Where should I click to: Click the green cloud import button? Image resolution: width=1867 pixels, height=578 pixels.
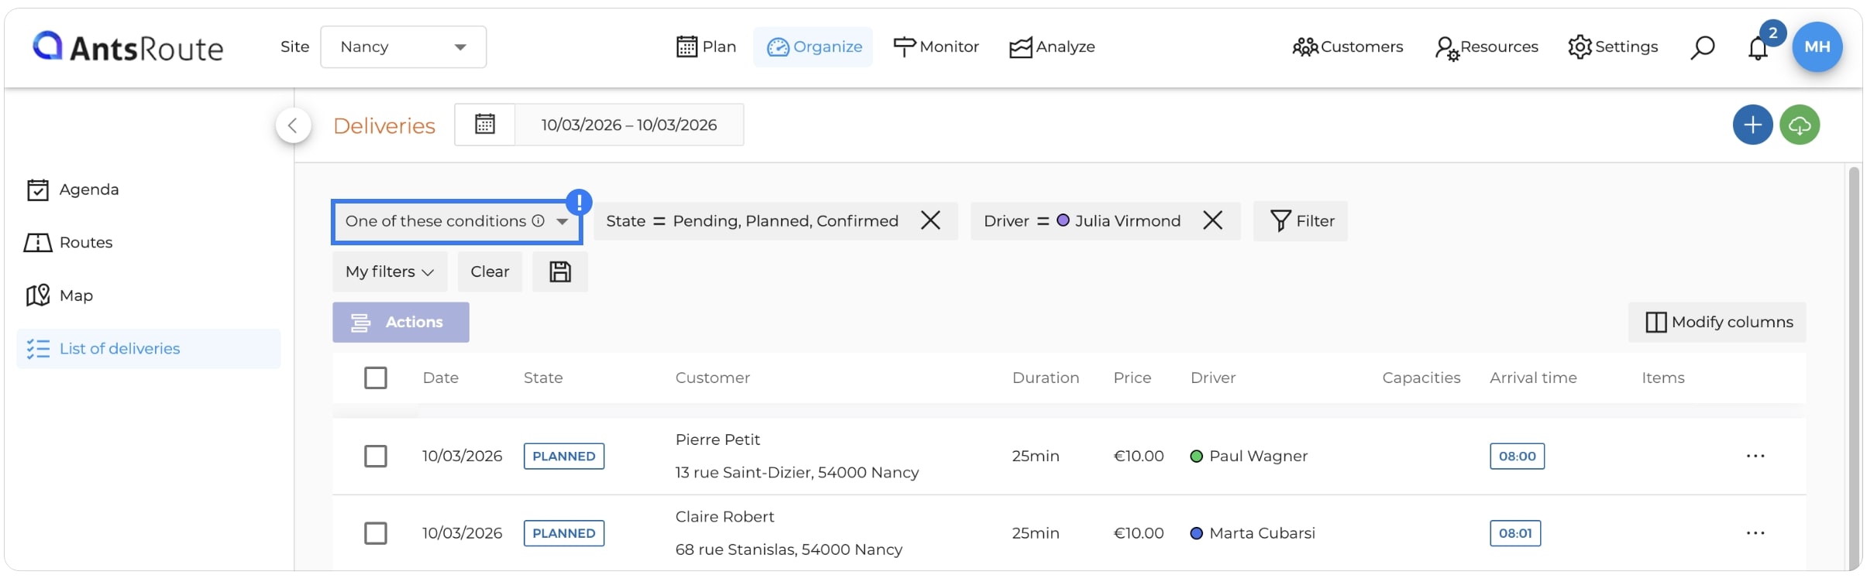tap(1800, 125)
